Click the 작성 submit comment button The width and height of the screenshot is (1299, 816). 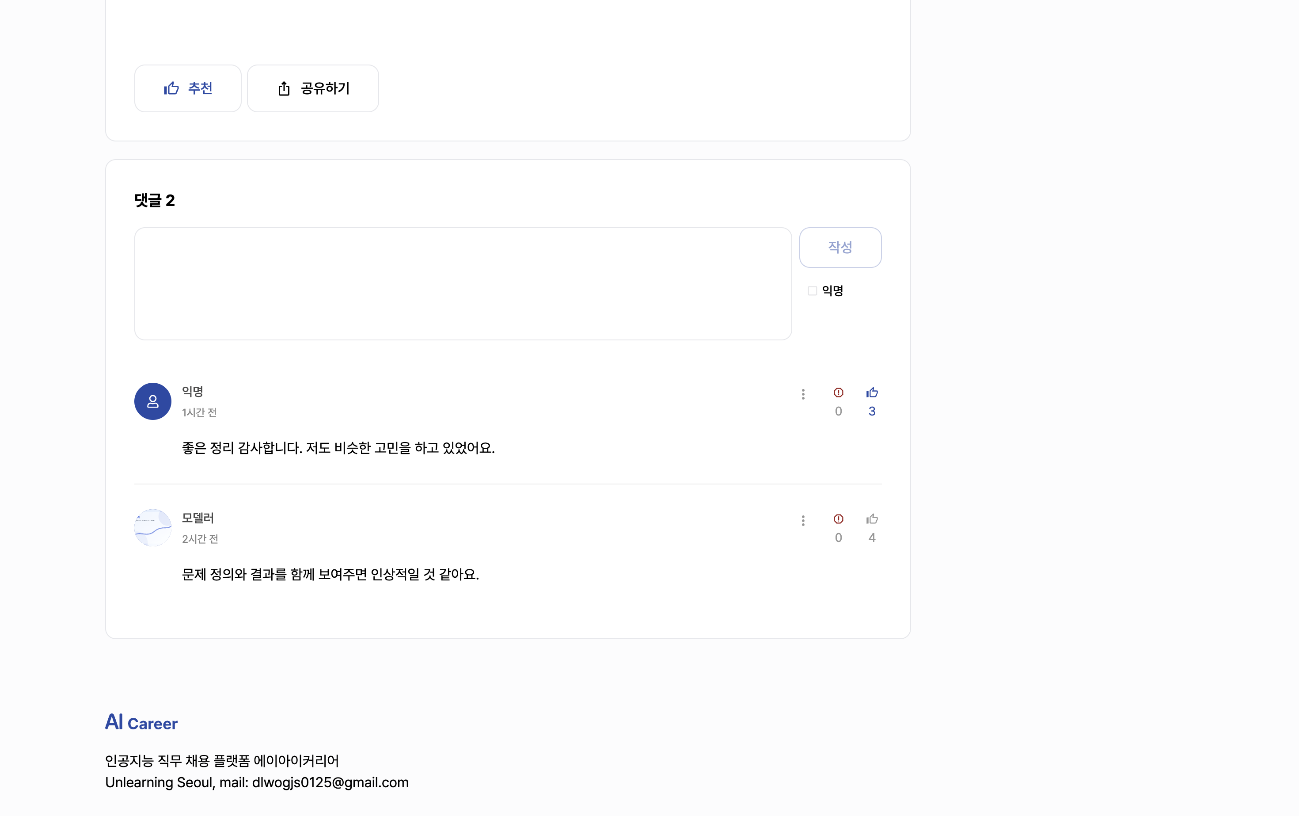pyautogui.click(x=840, y=247)
